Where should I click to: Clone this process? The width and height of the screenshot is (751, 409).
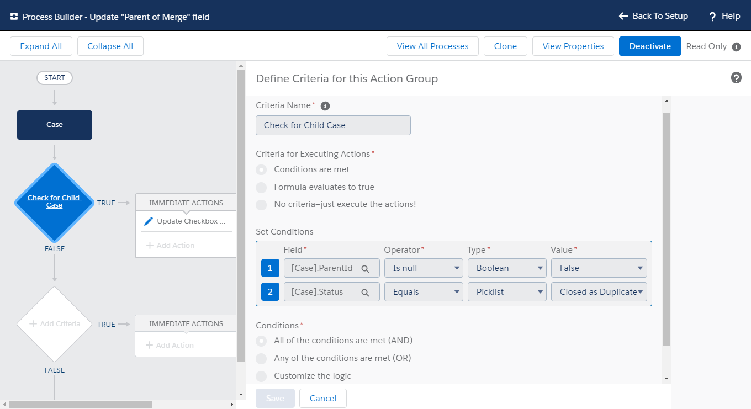click(x=505, y=46)
